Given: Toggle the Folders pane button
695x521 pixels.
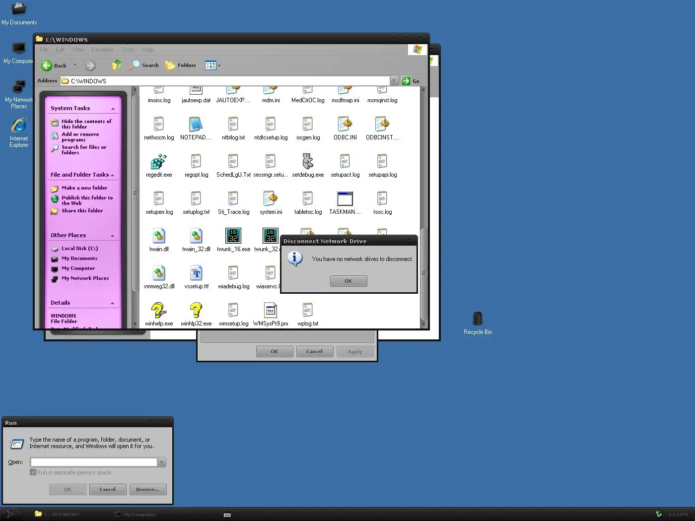Looking at the screenshot, I should pyautogui.click(x=181, y=65).
